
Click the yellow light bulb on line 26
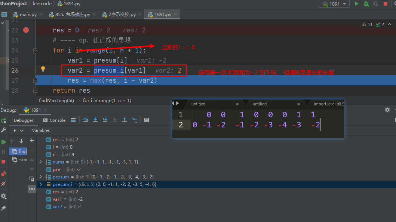(43, 69)
